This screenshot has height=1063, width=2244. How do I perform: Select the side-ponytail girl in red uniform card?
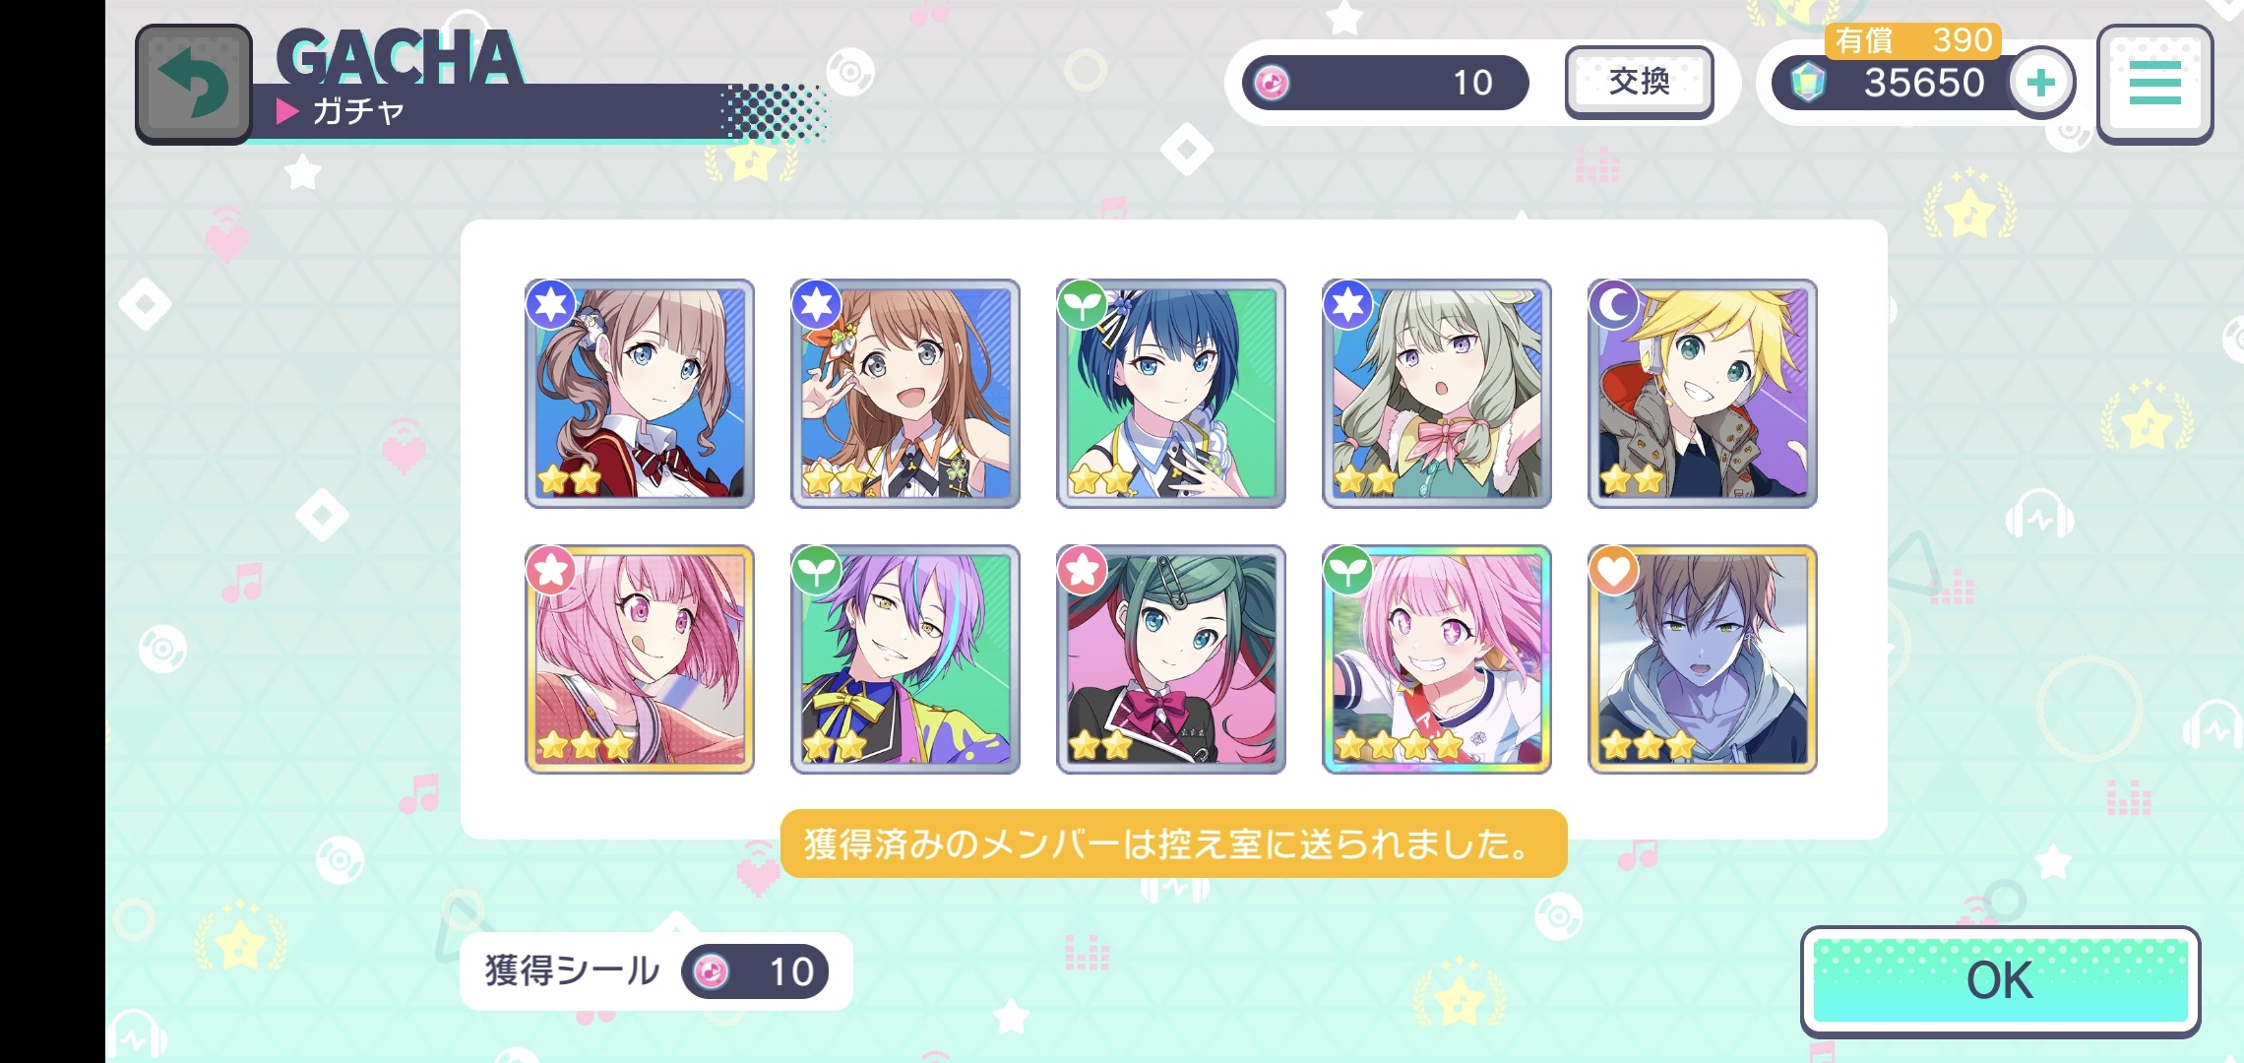click(640, 394)
